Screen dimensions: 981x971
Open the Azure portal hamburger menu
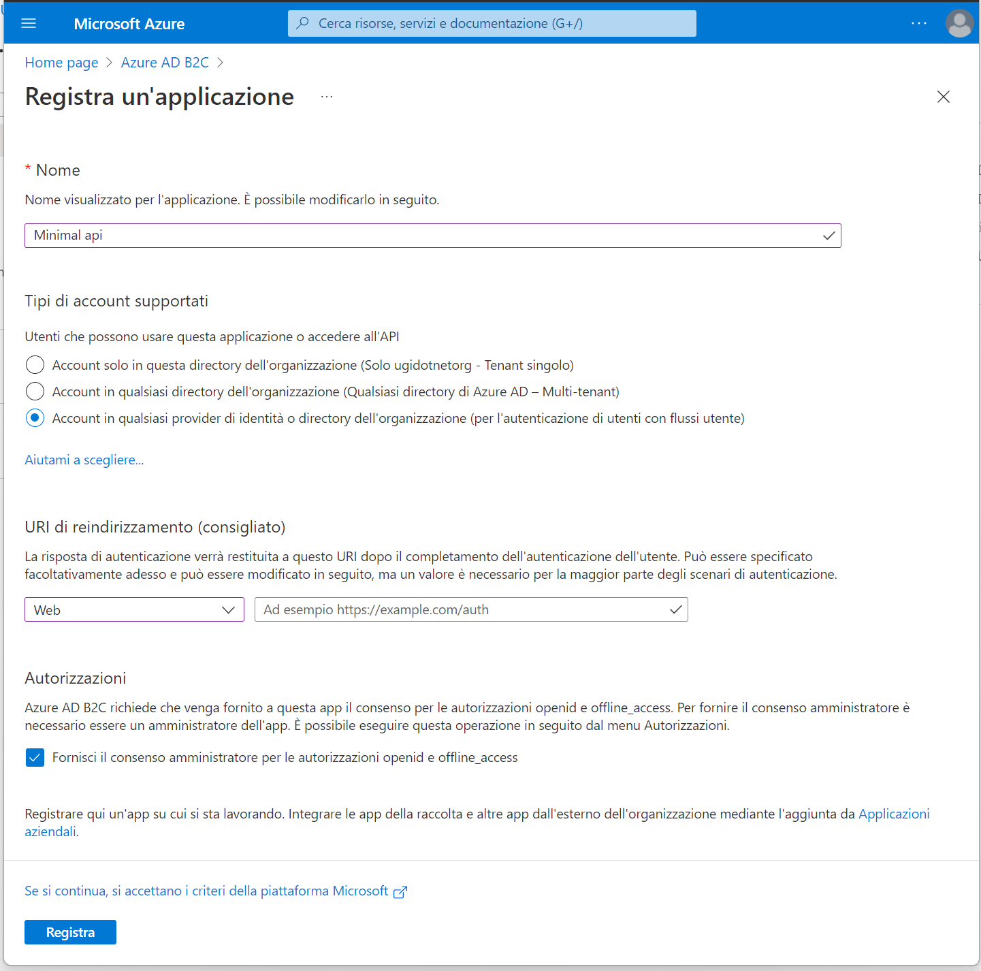click(x=29, y=22)
